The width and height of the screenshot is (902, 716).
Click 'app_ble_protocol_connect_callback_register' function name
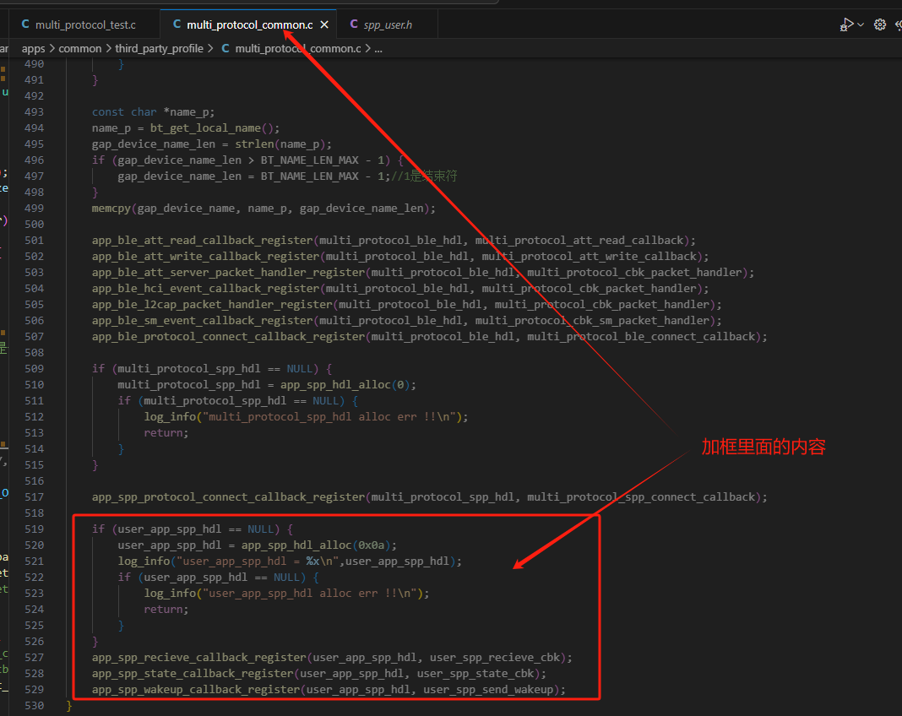228,337
